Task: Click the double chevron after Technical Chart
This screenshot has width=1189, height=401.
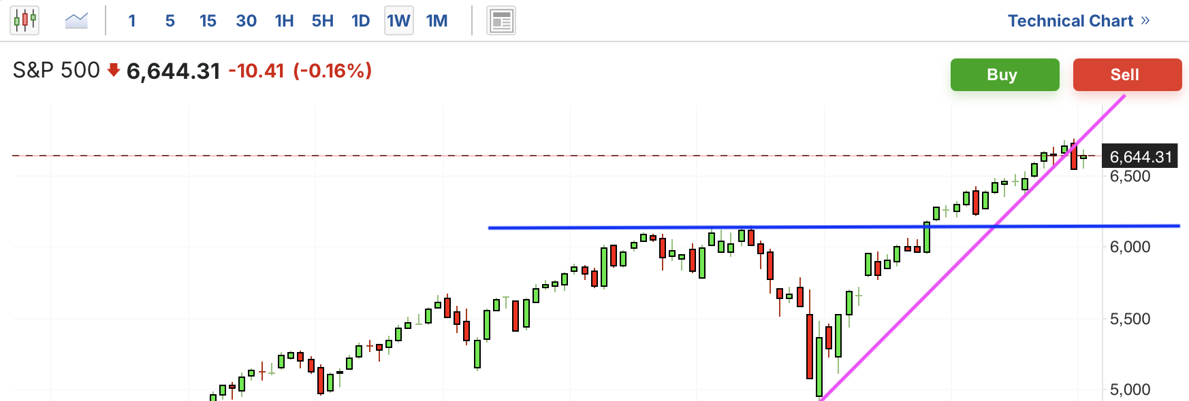Action: (1145, 20)
